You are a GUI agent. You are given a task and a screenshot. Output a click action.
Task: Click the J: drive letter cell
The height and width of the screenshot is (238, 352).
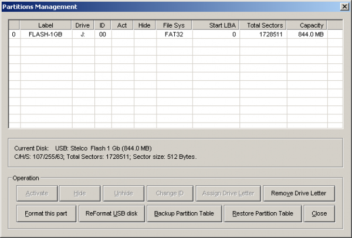coord(83,35)
